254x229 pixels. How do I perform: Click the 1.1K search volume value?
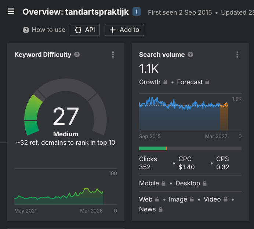[149, 69]
